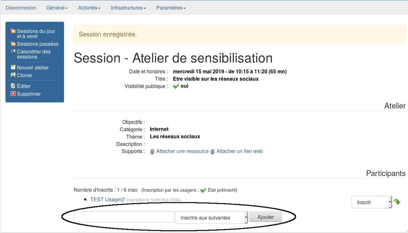This screenshot has height=233, width=408.
Task: Click the Déconnexion link
Action: [x=21, y=8]
